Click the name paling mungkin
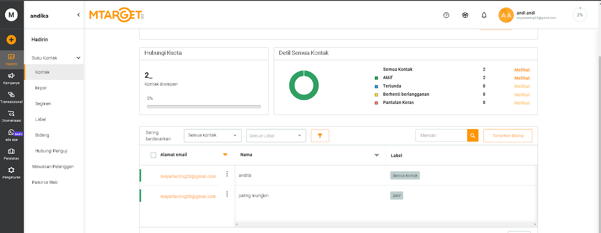Viewport: 601px width, 233px height. click(254, 195)
